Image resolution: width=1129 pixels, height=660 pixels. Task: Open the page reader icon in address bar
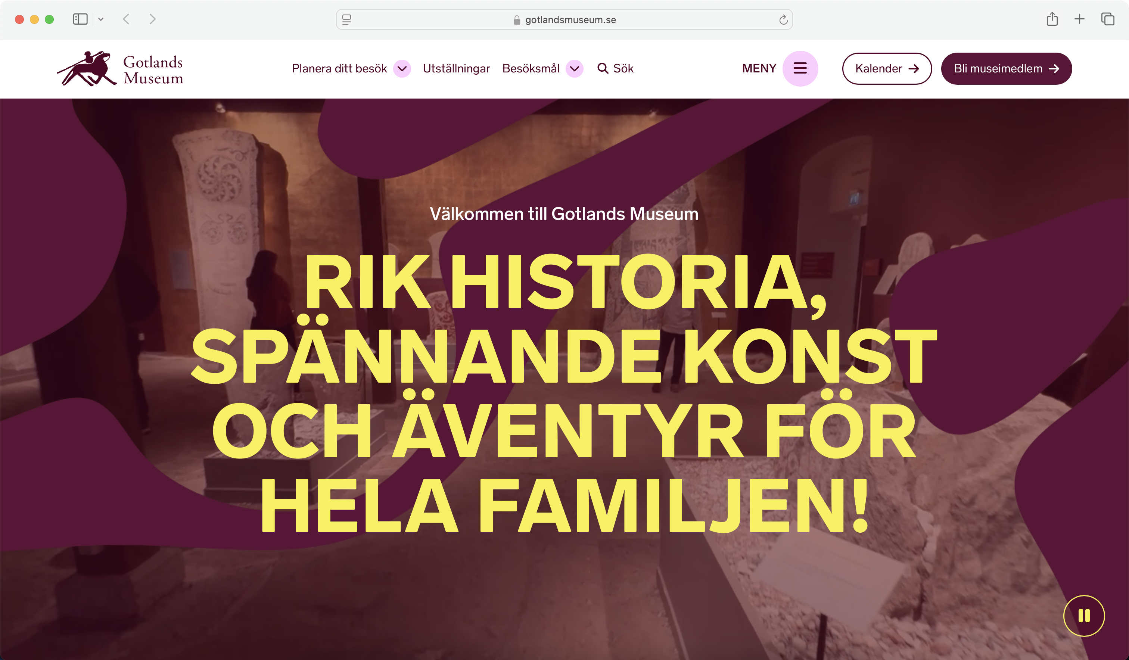[x=346, y=20]
